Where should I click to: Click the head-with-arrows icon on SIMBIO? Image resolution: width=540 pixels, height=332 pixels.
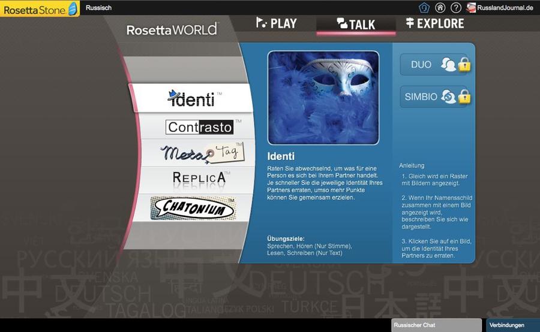click(448, 96)
